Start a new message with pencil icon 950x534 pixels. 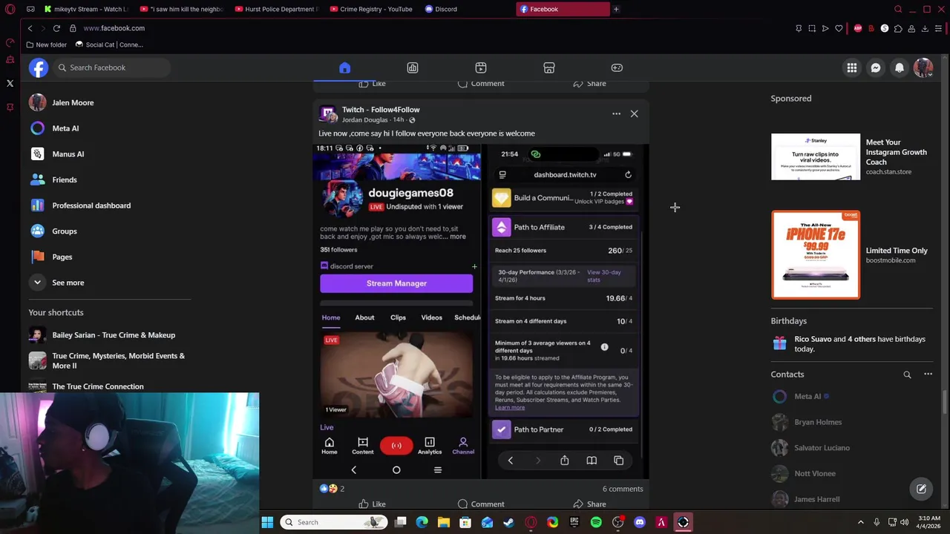click(x=921, y=489)
